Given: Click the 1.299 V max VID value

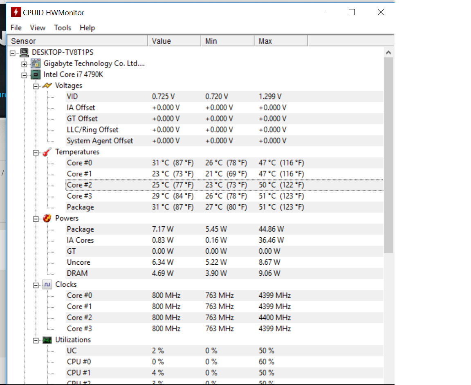Looking at the screenshot, I should (270, 97).
